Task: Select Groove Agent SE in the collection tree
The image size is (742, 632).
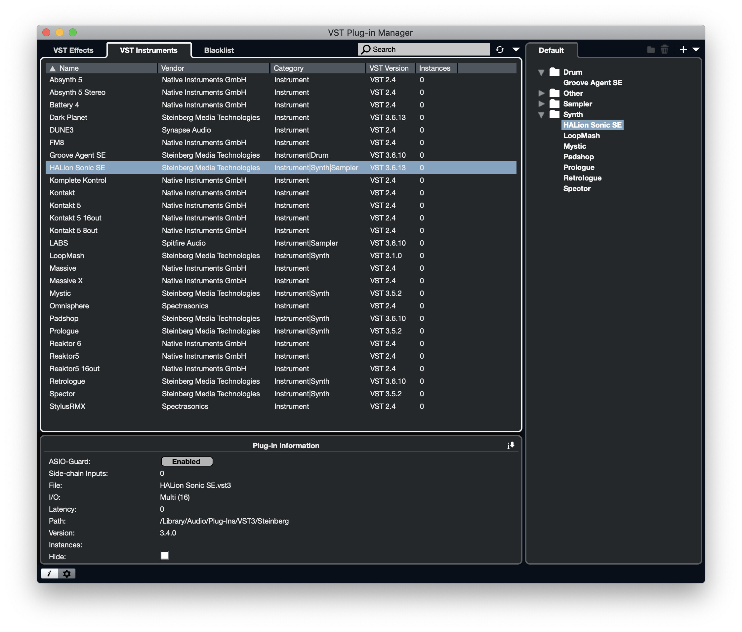Action: (592, 83)
